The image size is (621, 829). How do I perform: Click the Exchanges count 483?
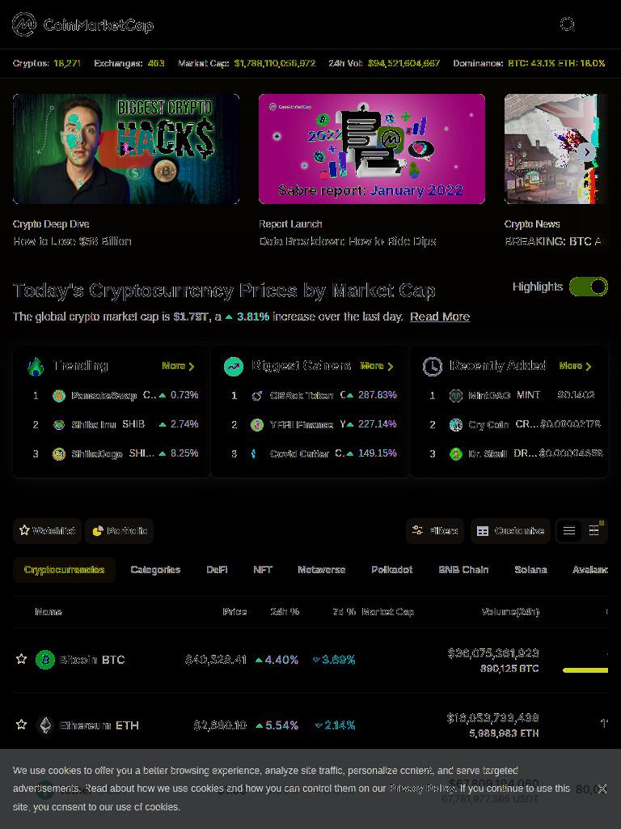[156, 63]
